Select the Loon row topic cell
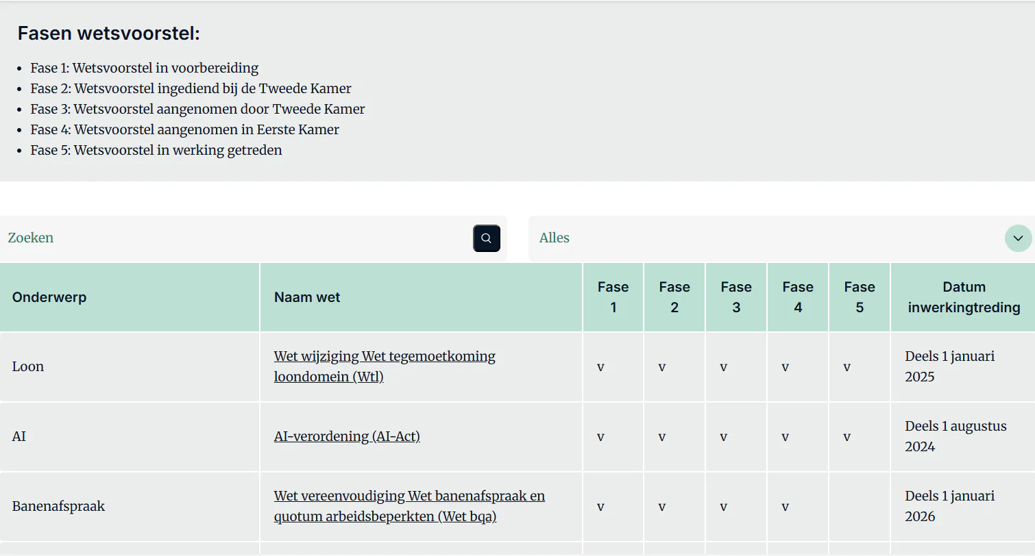The width and height of the screenshot is (1035, 556). (x=27, y=366)
